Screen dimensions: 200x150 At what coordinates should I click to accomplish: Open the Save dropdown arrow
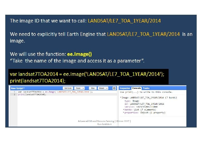coord(83,88)
